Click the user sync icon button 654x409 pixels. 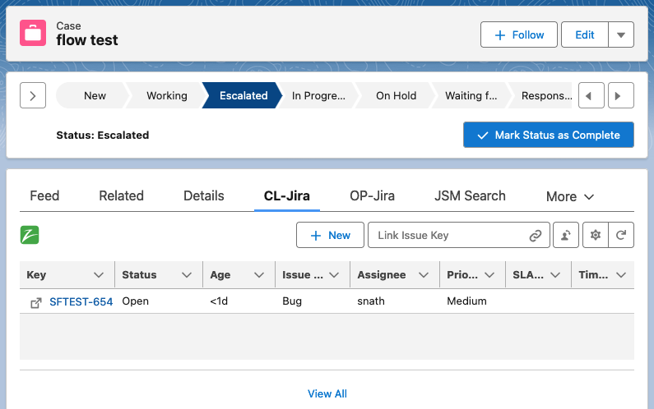point(565,236)
